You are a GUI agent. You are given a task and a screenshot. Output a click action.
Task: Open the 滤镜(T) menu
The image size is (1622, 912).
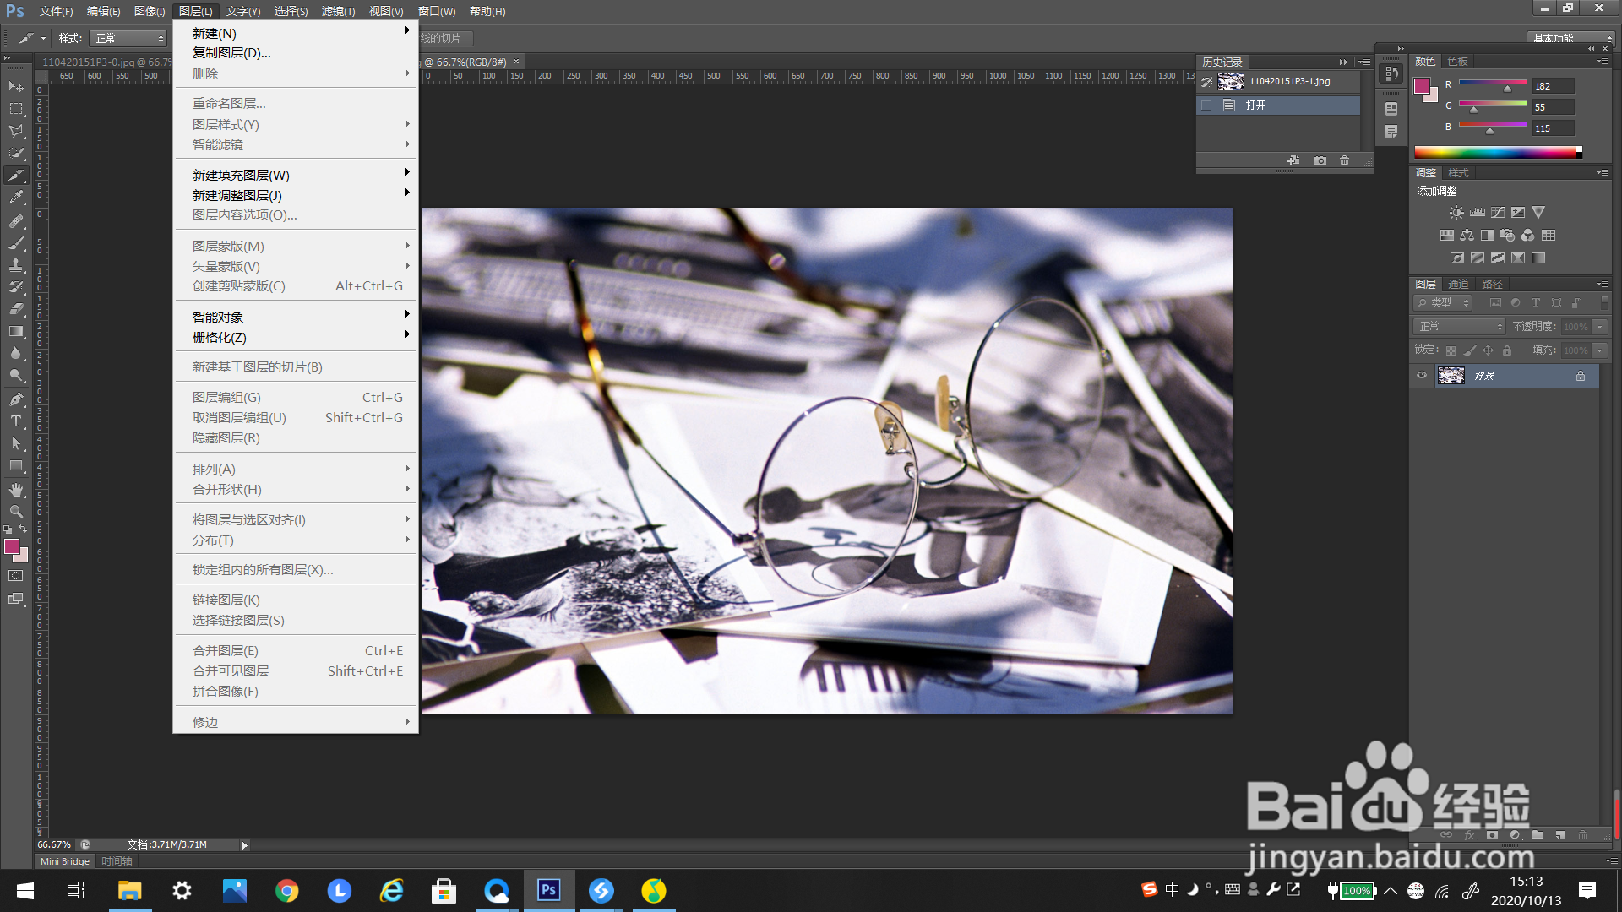338,11
